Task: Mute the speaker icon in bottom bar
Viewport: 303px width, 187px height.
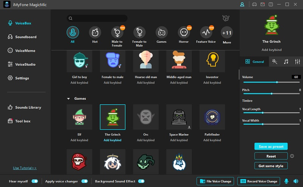Action: pos(296,181)
